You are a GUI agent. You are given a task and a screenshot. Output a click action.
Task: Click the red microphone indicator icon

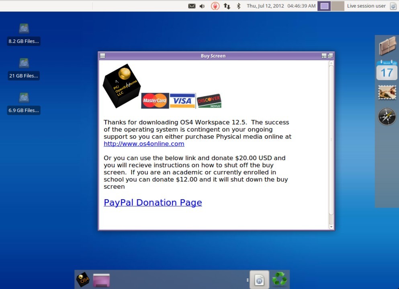click(215, 6)
